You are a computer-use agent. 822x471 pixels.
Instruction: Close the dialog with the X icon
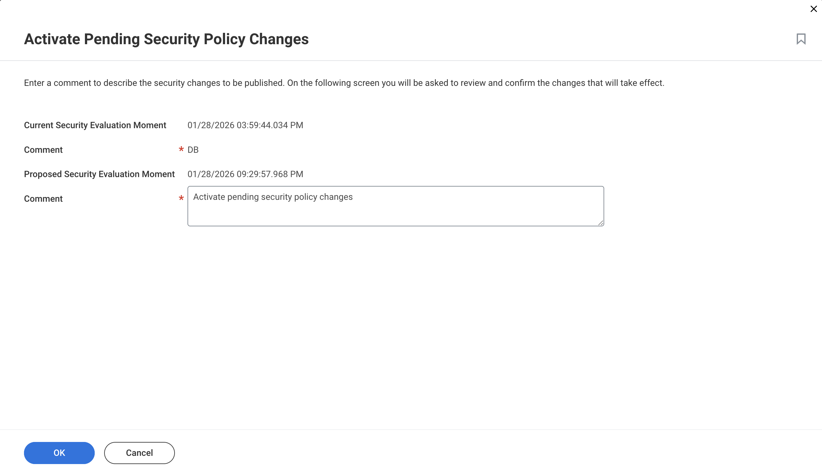pos(813,9)
